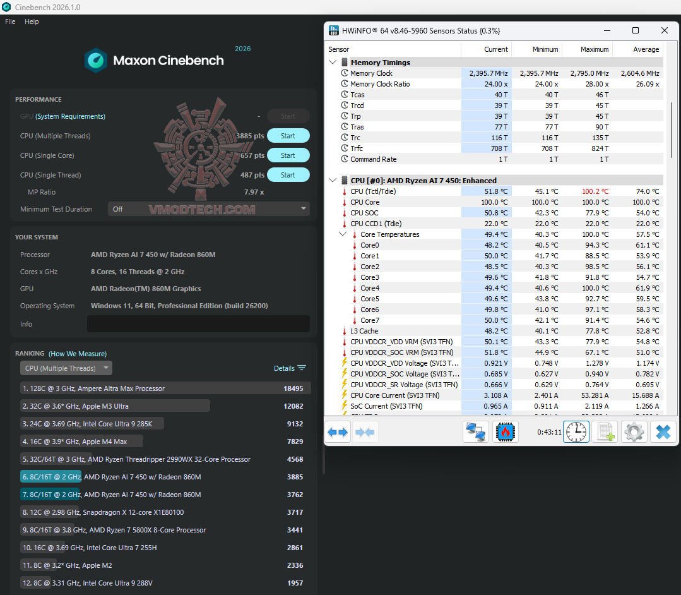Viewport: 681px width, 595px height.
Task: Click the clock icon beside Command Rate
Action: [x=345, y=159]
